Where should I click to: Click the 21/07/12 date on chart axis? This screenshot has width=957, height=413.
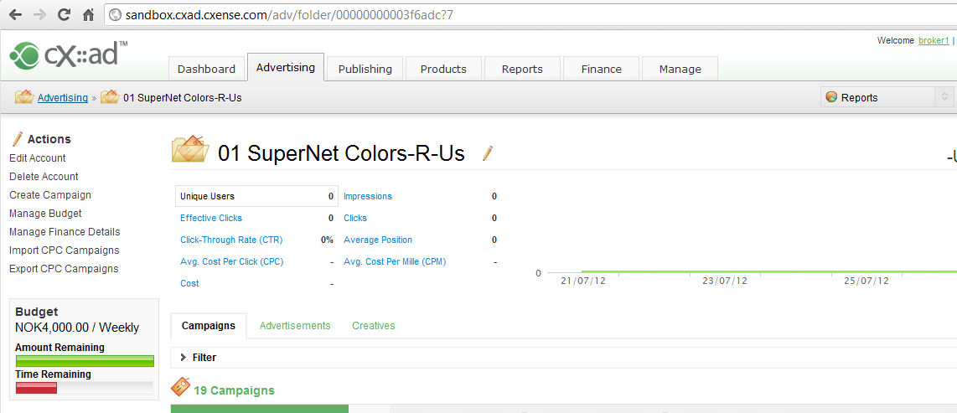pyautogui.click(x=583, y=281)
